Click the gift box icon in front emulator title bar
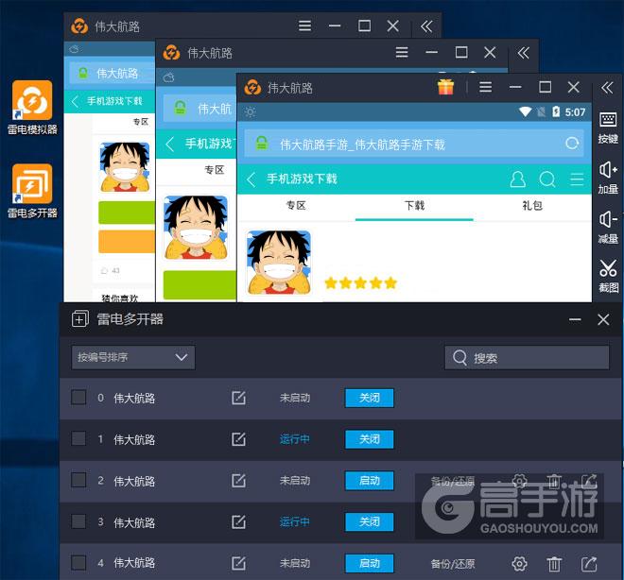Viewport: 624px width, 580px height. pyautogui.click(x=445, y=87)
